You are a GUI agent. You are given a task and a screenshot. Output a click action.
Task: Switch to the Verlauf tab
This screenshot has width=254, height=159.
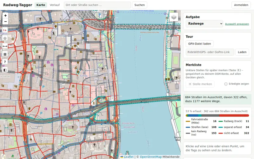coord(55,5)
